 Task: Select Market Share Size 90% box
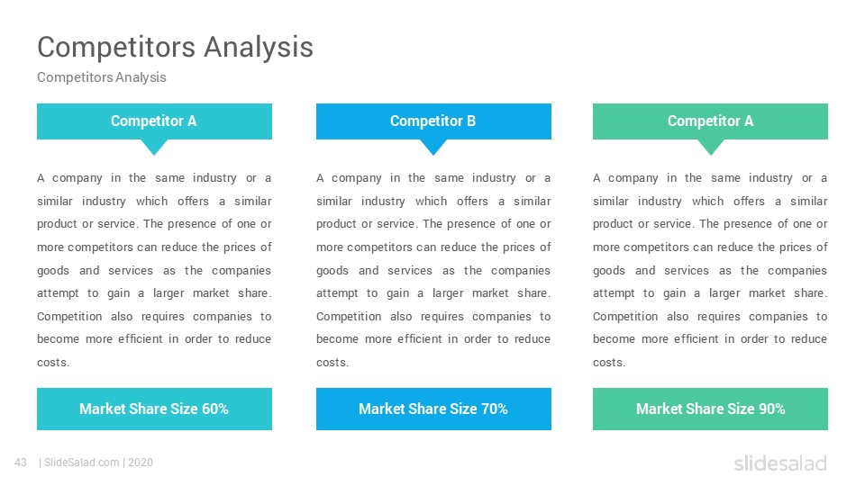click(x=711, y=409)
